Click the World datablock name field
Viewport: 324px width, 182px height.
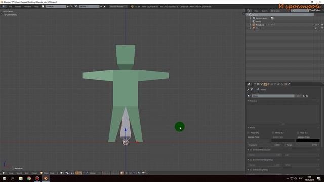273,96
